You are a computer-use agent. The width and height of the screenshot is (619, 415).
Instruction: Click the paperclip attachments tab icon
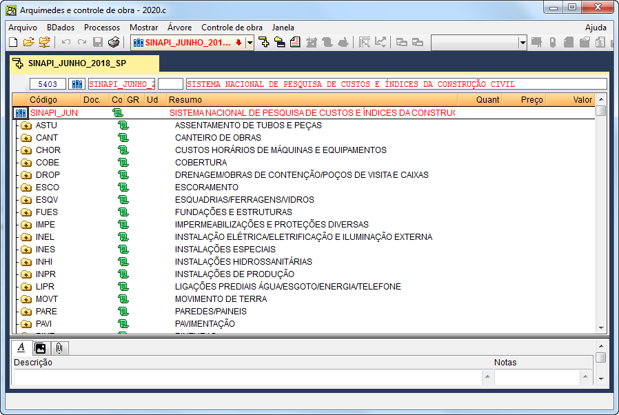click(x=59, y=348)
